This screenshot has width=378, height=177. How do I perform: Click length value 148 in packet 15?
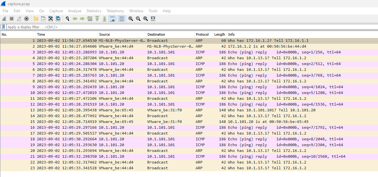pos(222,122)
